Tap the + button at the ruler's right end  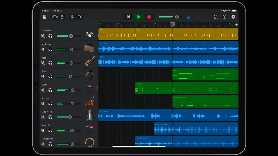[x=236, y=24]
